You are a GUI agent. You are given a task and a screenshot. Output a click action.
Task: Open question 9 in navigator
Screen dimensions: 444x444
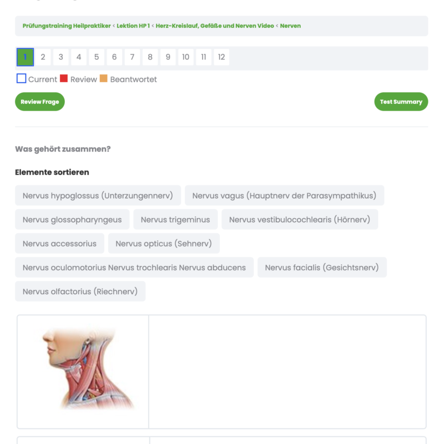coord(168,57)
